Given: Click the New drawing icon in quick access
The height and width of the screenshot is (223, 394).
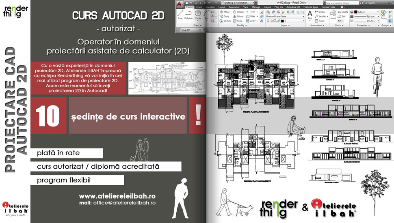Looking at the screenshot, I should tap(187, 3).
